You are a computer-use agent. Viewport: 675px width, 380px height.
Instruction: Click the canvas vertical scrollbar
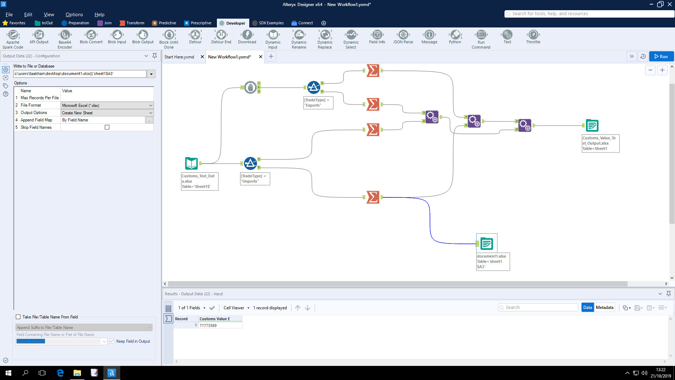pos(672,153)
